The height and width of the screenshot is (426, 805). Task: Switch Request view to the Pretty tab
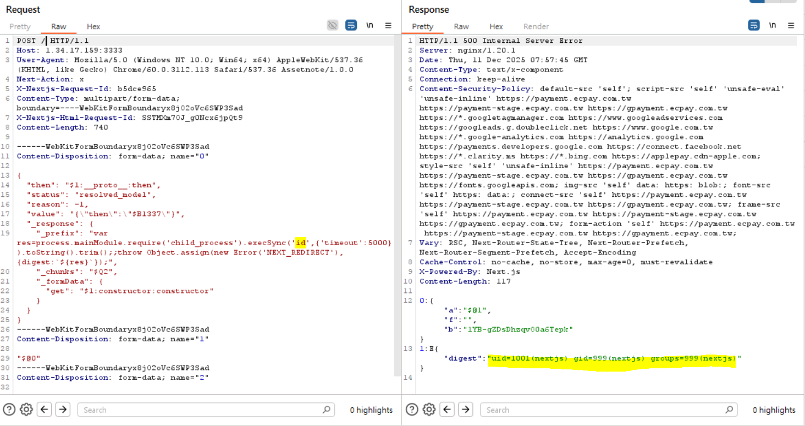pyautogui.click(x=20, y=26)
